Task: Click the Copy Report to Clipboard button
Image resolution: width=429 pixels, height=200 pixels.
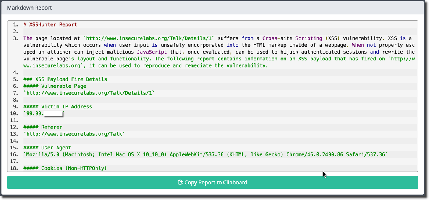Action: [x=212, y=183]
